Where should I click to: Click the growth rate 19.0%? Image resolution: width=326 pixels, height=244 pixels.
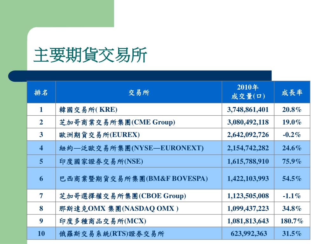click(292, 122)
